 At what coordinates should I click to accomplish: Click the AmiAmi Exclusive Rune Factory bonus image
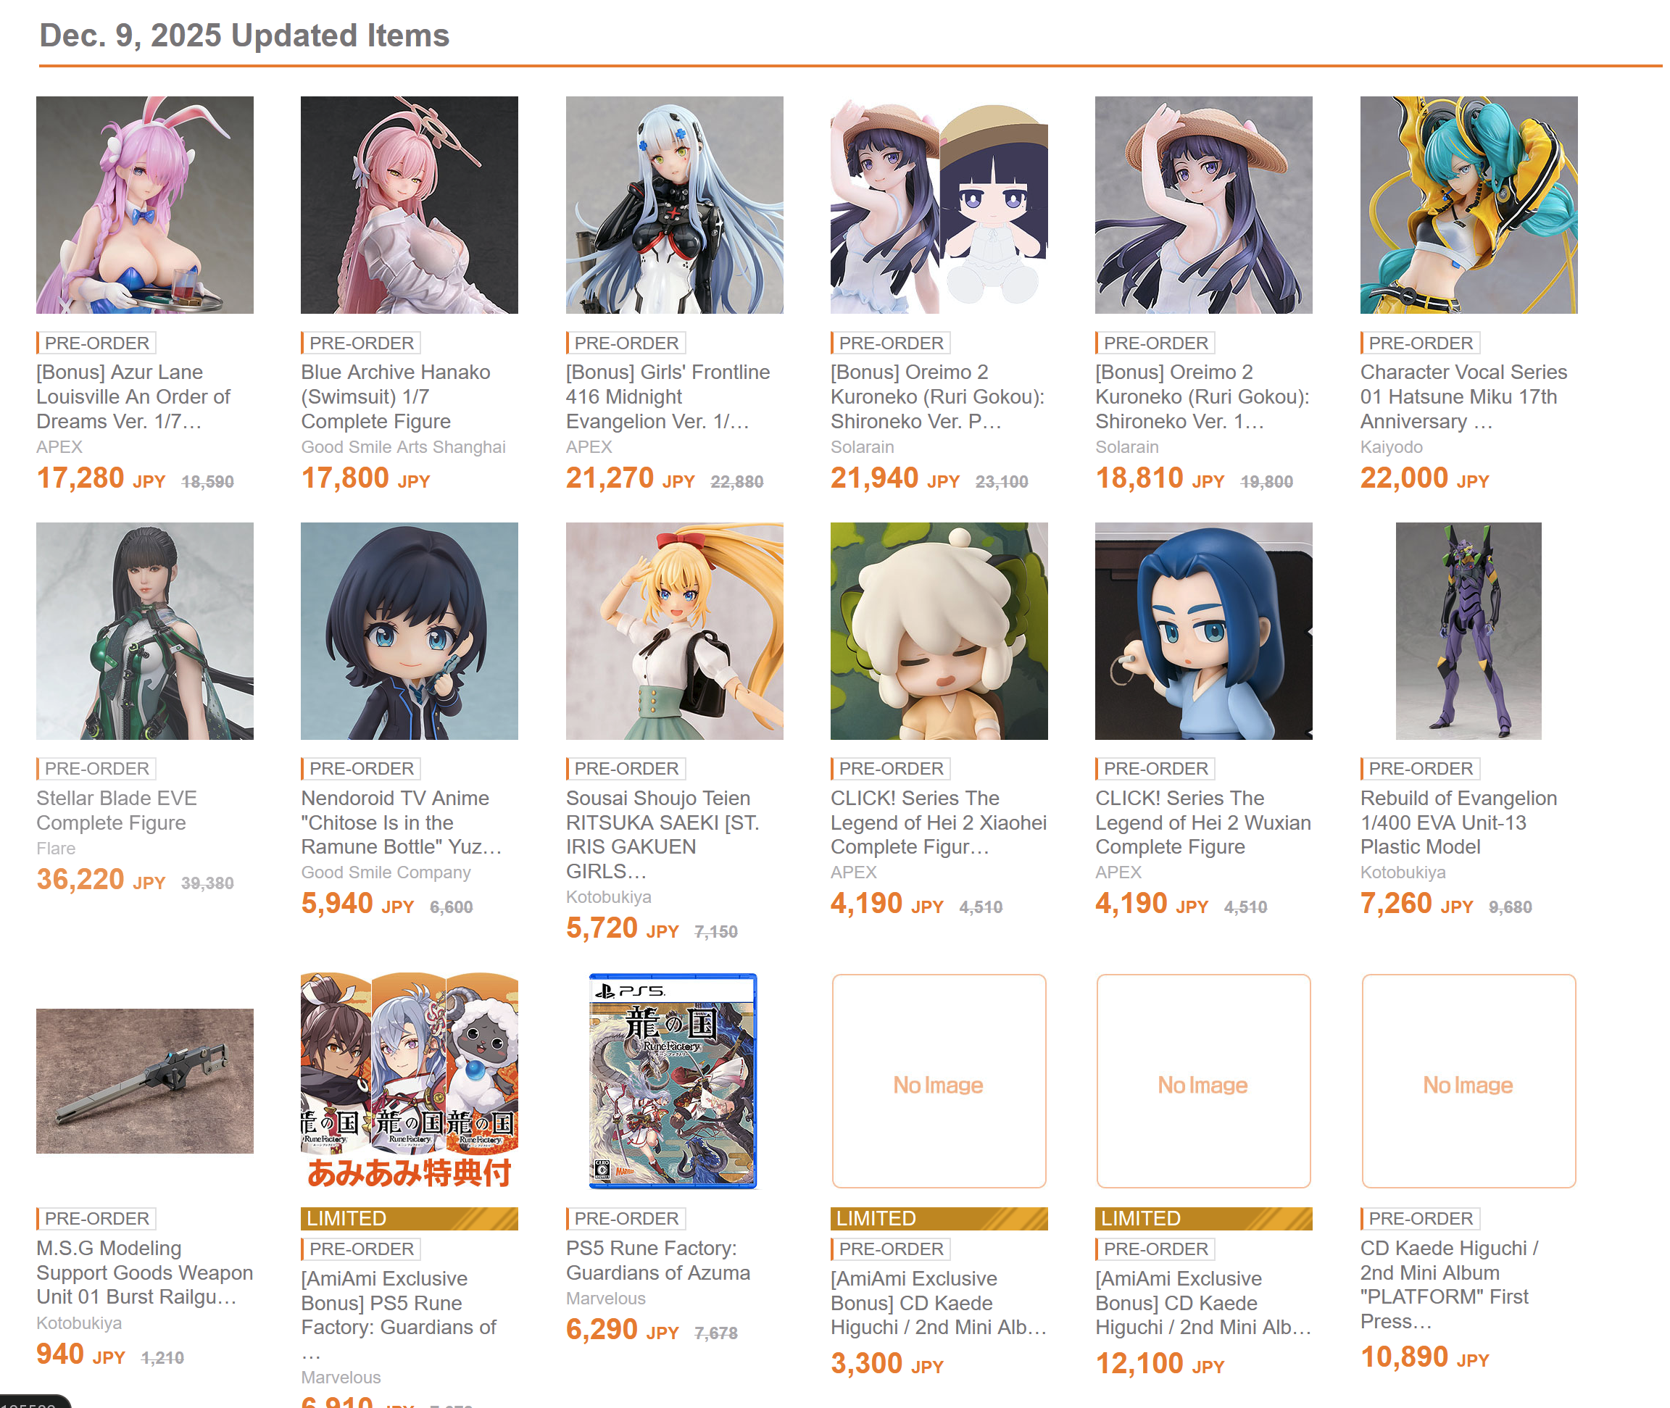pyautogui.click(x=410, y=1080)
